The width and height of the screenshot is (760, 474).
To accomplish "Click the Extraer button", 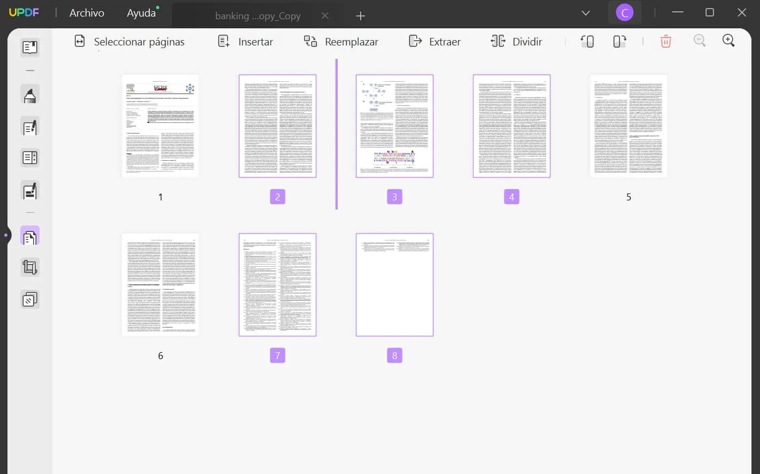I will (x=435, y=42).
